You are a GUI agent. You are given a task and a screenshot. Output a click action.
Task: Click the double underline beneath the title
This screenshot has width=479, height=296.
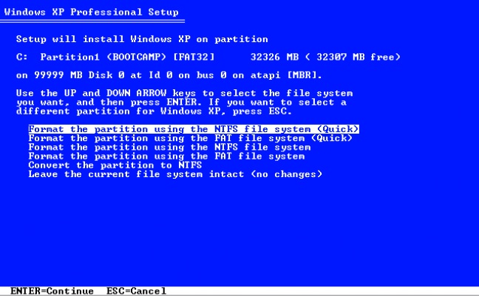[92, 21]
